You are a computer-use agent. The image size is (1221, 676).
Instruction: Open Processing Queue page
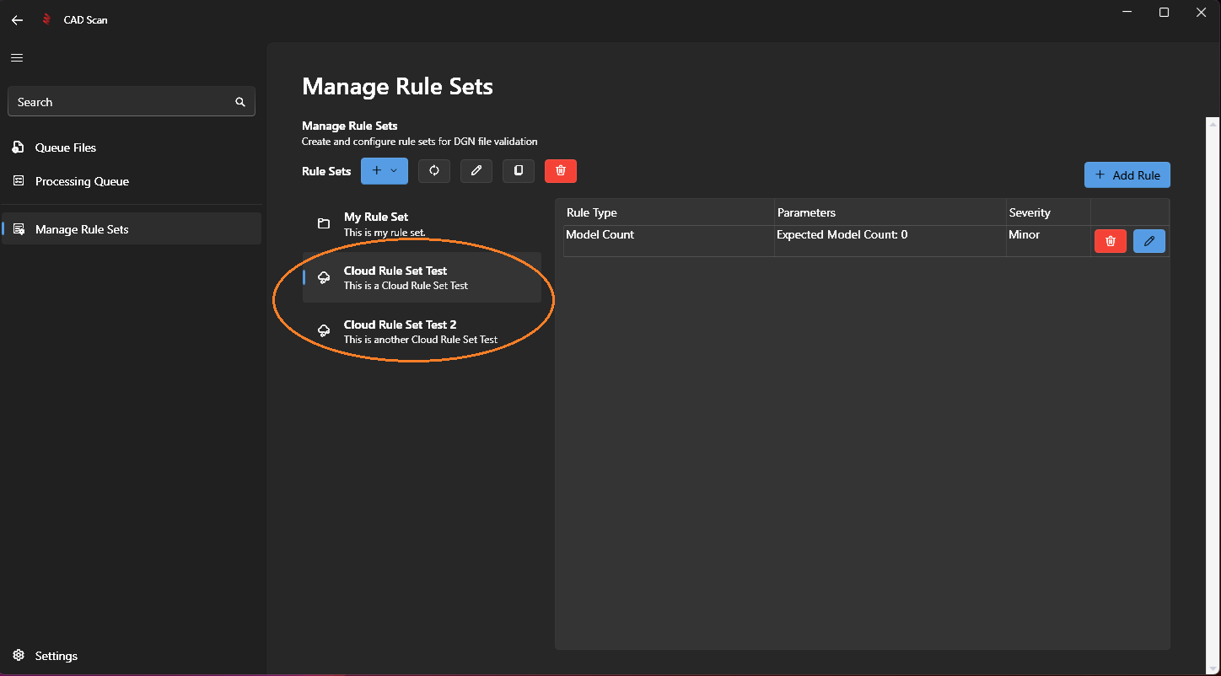[82, 181]
